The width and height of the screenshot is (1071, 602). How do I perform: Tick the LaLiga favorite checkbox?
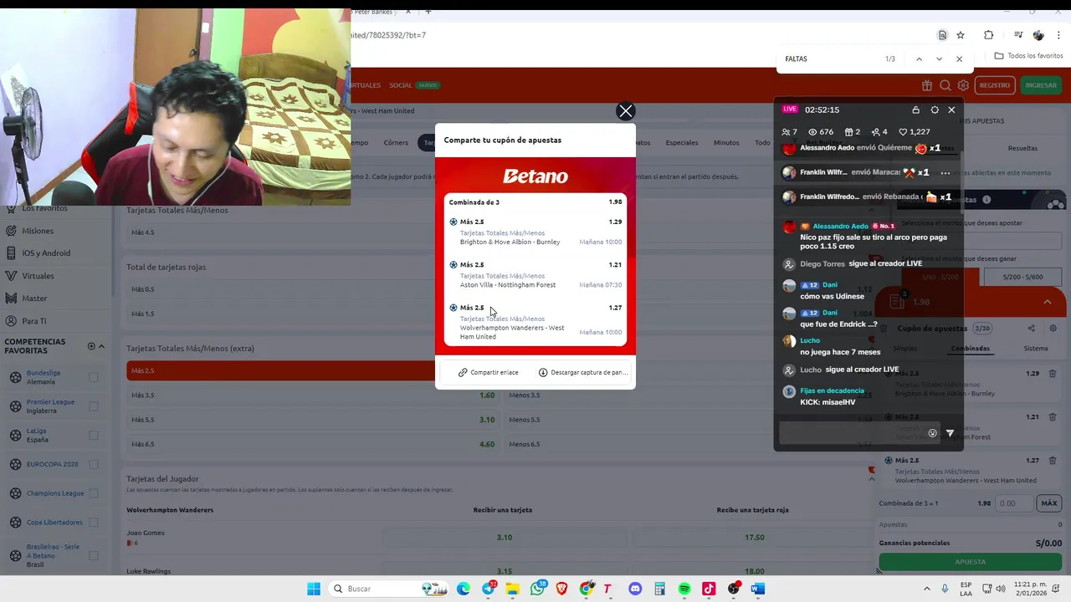coord(94,436)
